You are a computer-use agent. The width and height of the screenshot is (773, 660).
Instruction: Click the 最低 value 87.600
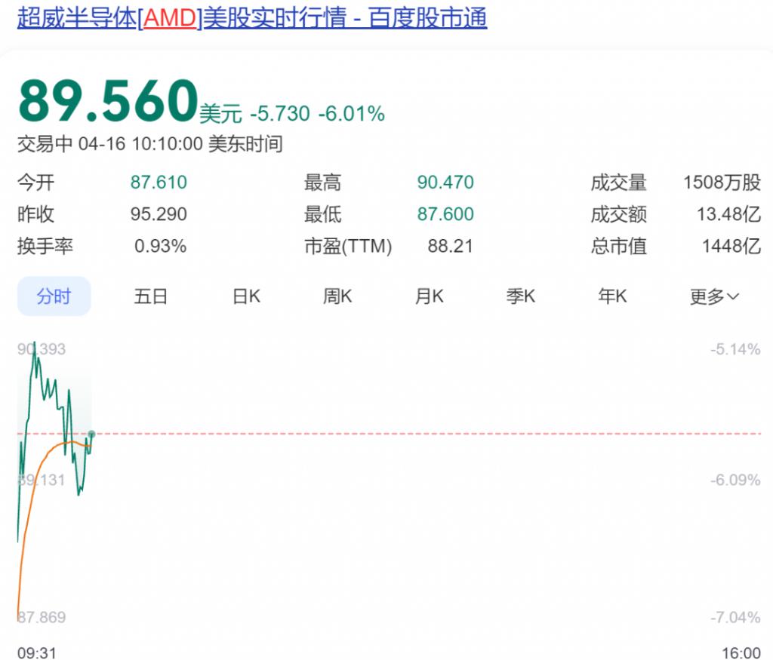coord(445,214)
